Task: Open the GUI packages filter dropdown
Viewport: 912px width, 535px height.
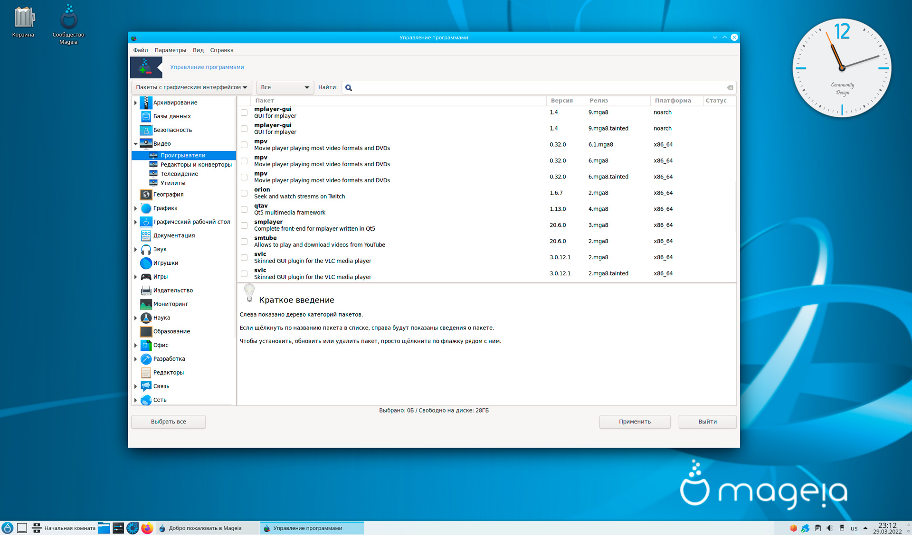Action: click(191, 87)
